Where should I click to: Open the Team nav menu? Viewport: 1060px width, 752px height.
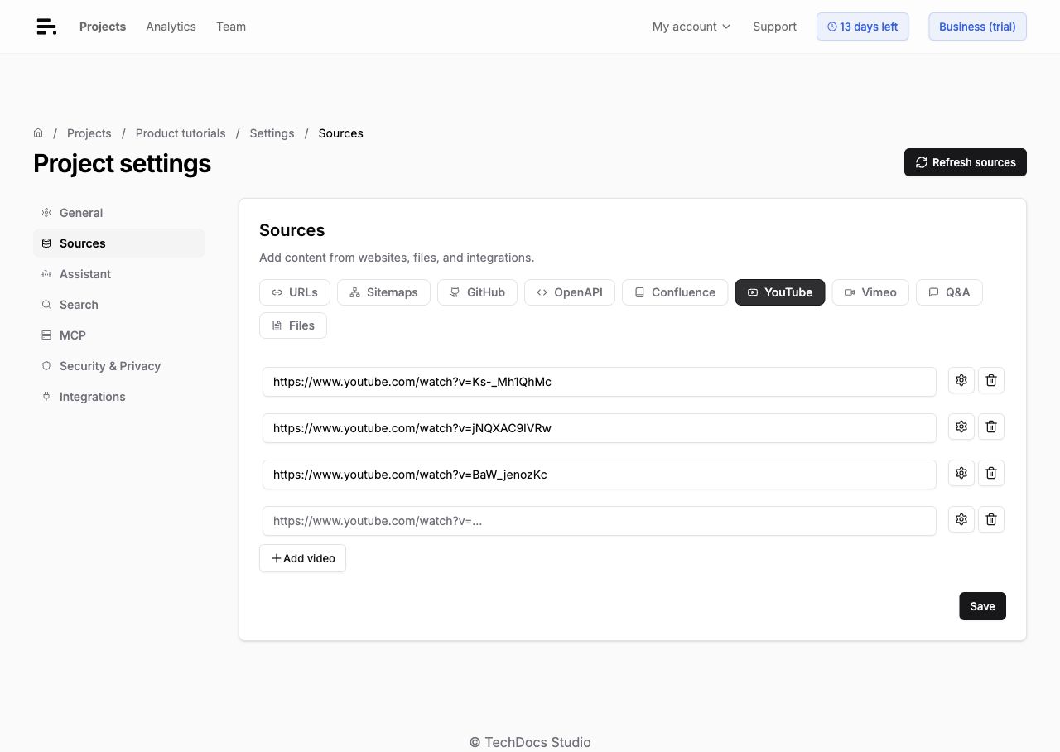click(x=231, y=27)
